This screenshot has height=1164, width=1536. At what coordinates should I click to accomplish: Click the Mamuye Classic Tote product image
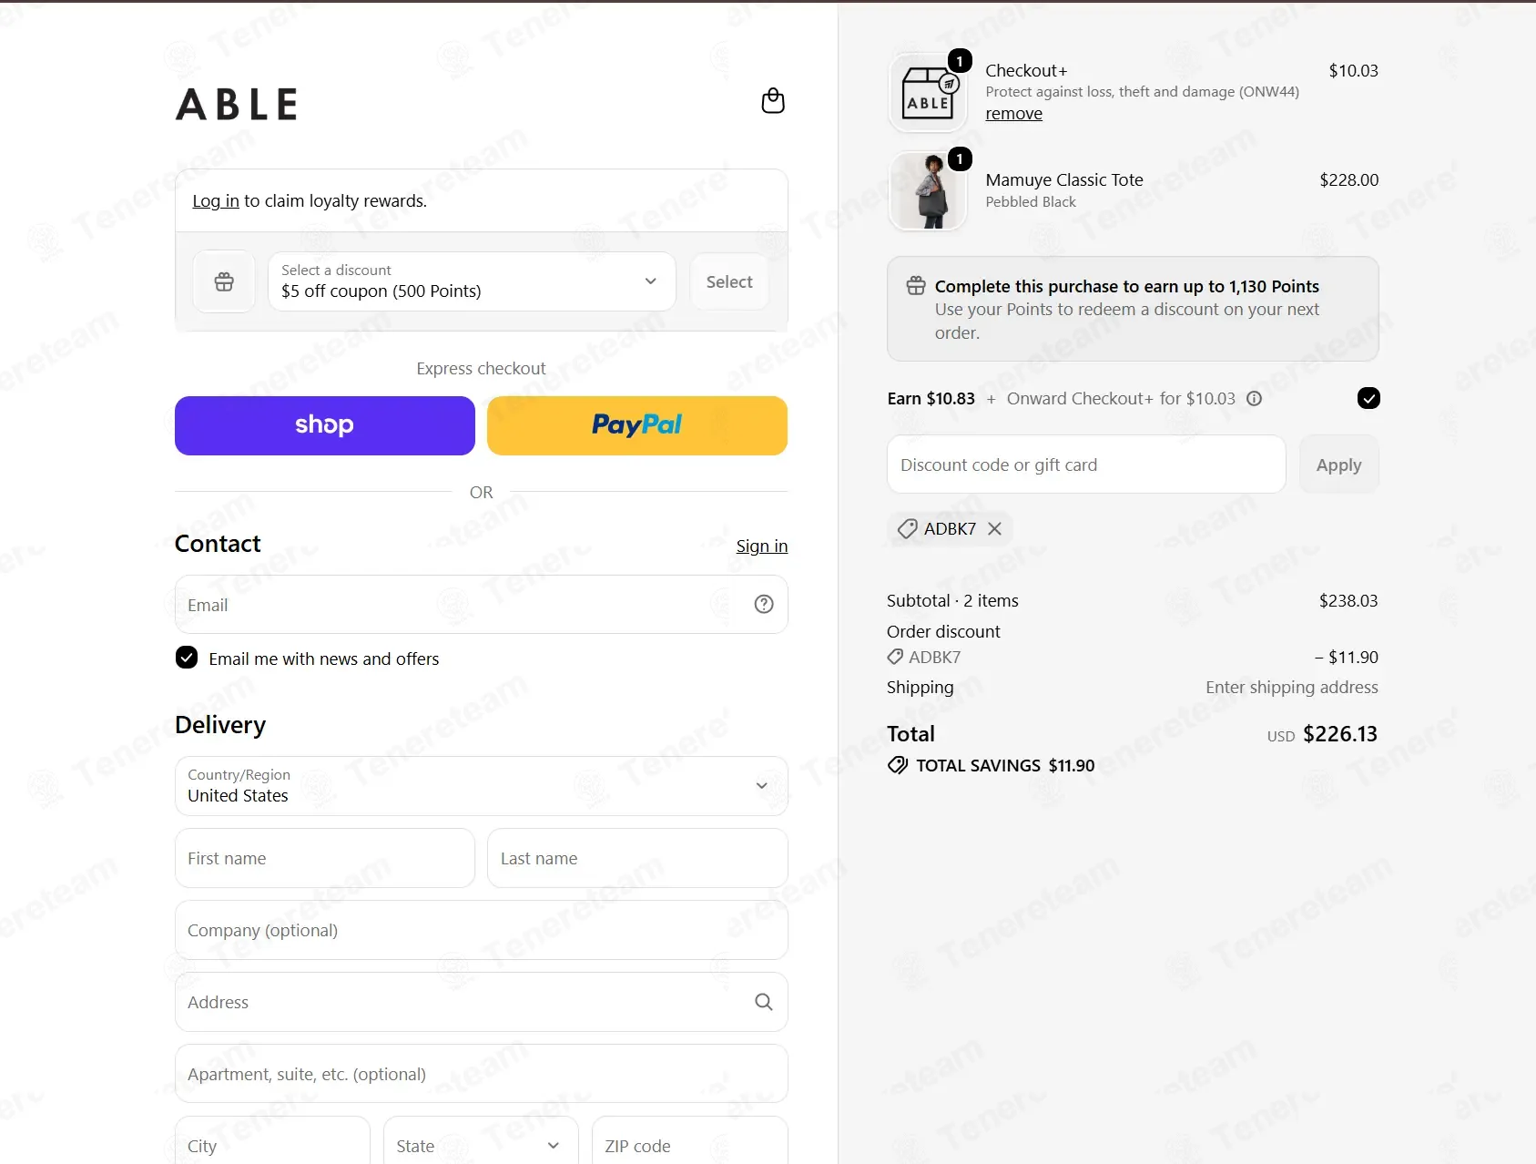coord(928,191)
